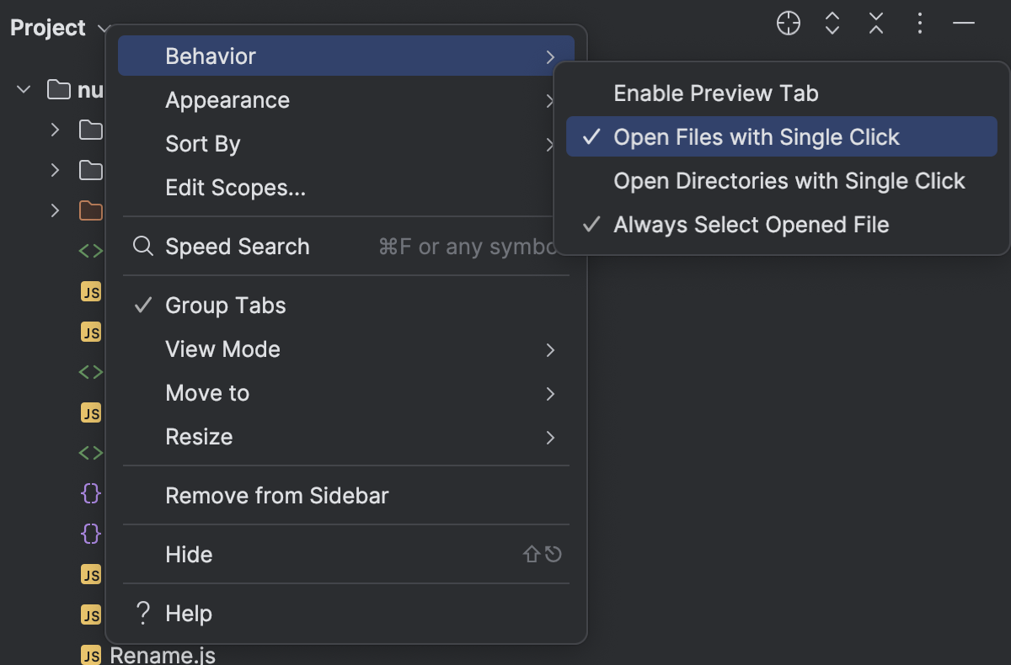Collapse the nu folder in Project tree
1011x665 pixels.
point(23,89)
